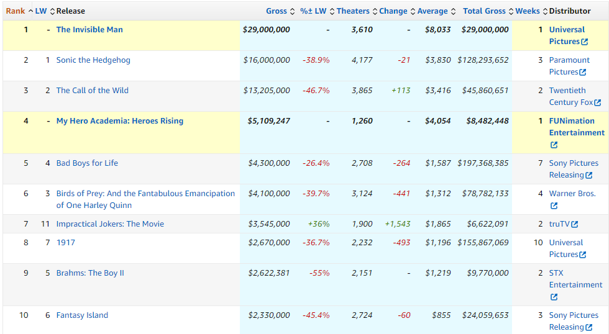Open The Invisible Man release page

pos(89,29)
